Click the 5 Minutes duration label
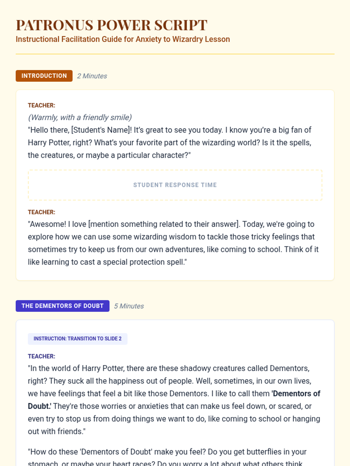350x466 pixels. pyautogui.click(x=129, y=306)
